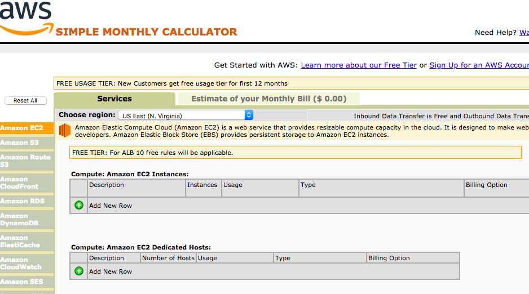This screenshot has height=294, width=529.
Task: Click Add New Row under EC2 Dedicated Hosts
Action: [111, 271]
